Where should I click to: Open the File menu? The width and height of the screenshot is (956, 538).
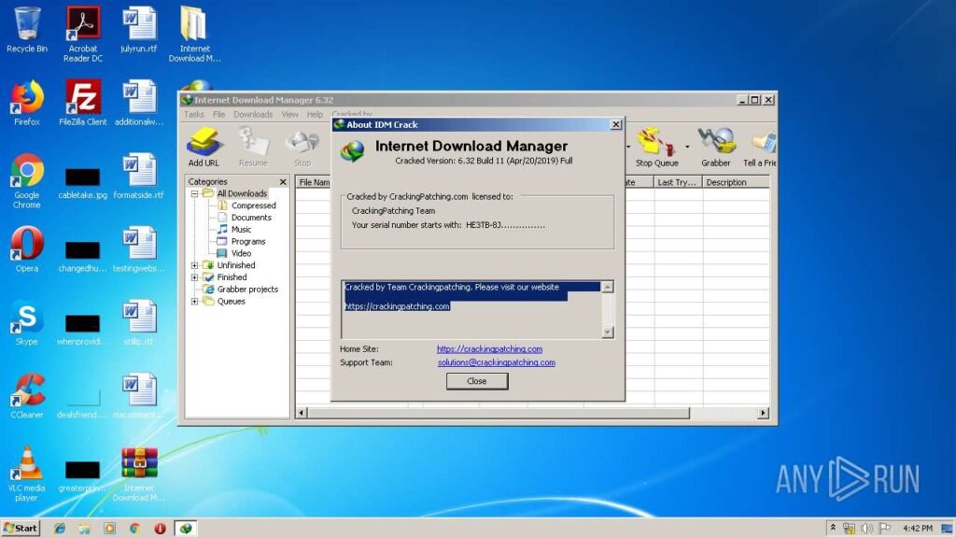click(218, 114)
